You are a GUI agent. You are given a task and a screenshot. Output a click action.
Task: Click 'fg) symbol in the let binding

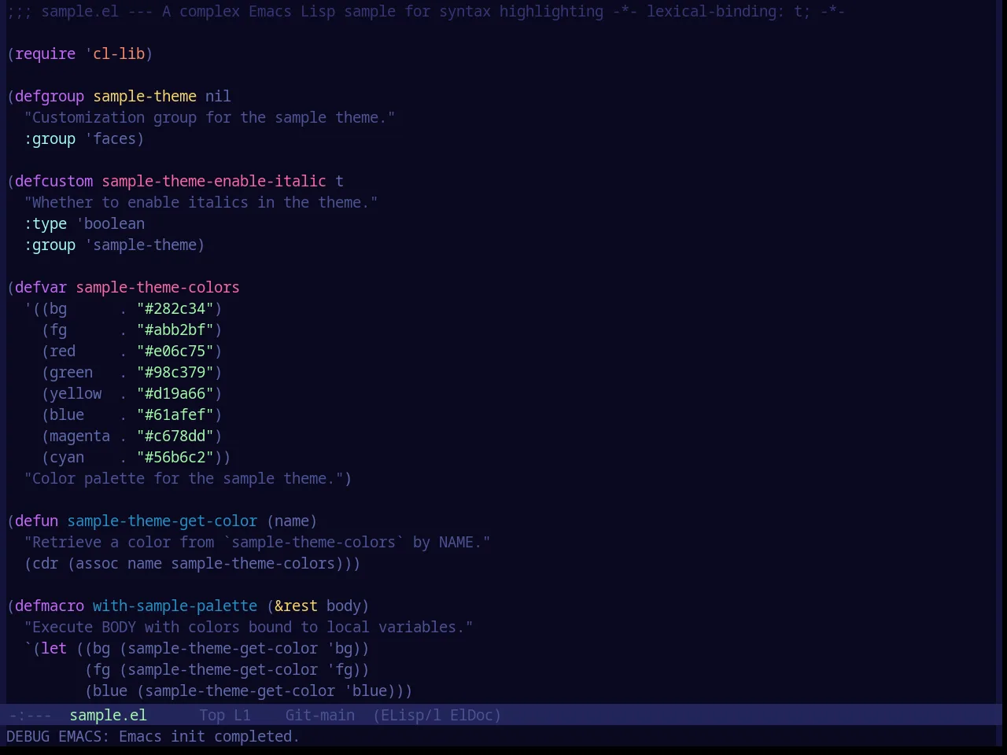click(x=344, y=669)
